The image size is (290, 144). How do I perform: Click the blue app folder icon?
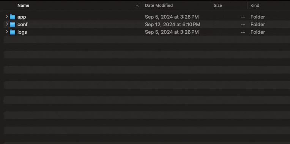coord(13,17)
